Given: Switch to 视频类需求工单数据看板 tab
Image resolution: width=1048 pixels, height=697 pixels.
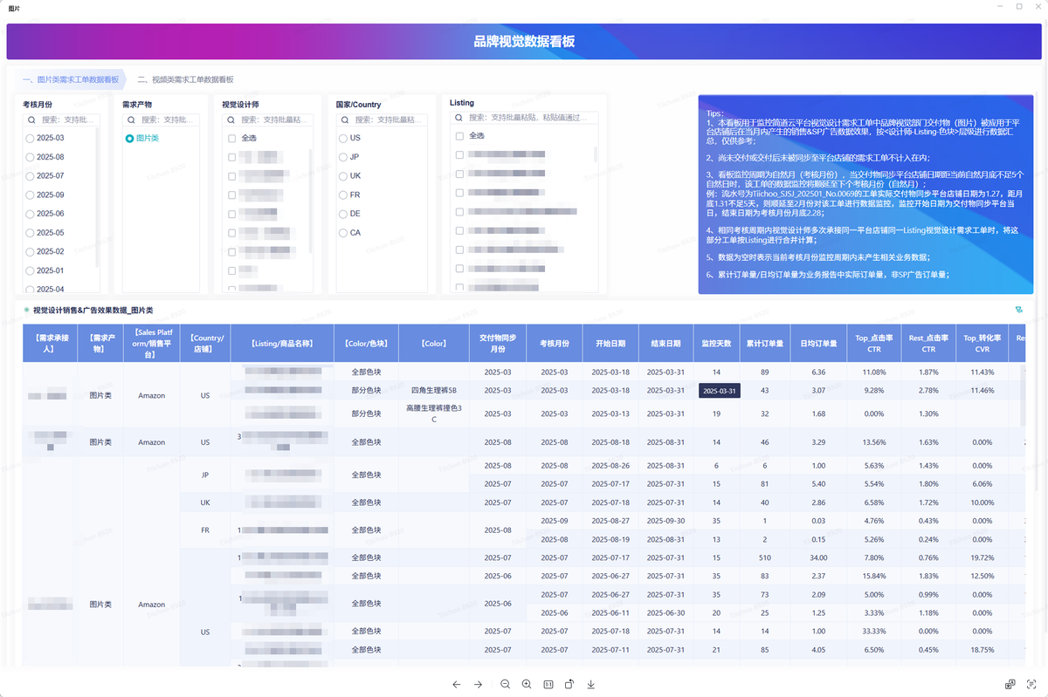Looking at the screenshot, I should tap(185, 79).
